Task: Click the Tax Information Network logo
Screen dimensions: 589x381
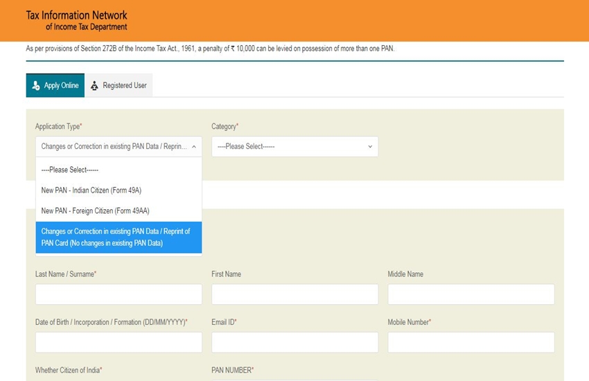Action: click(x=76, y=21)
